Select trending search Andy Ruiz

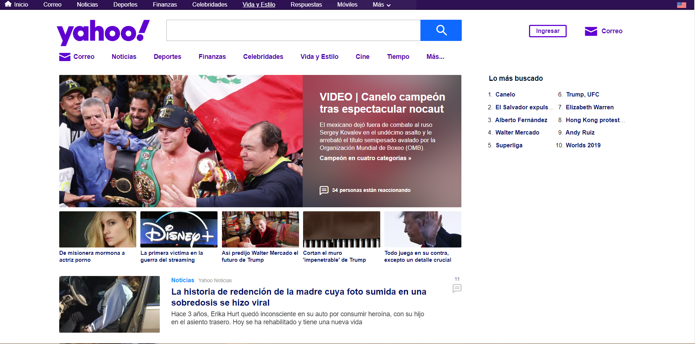pos(580,132)
